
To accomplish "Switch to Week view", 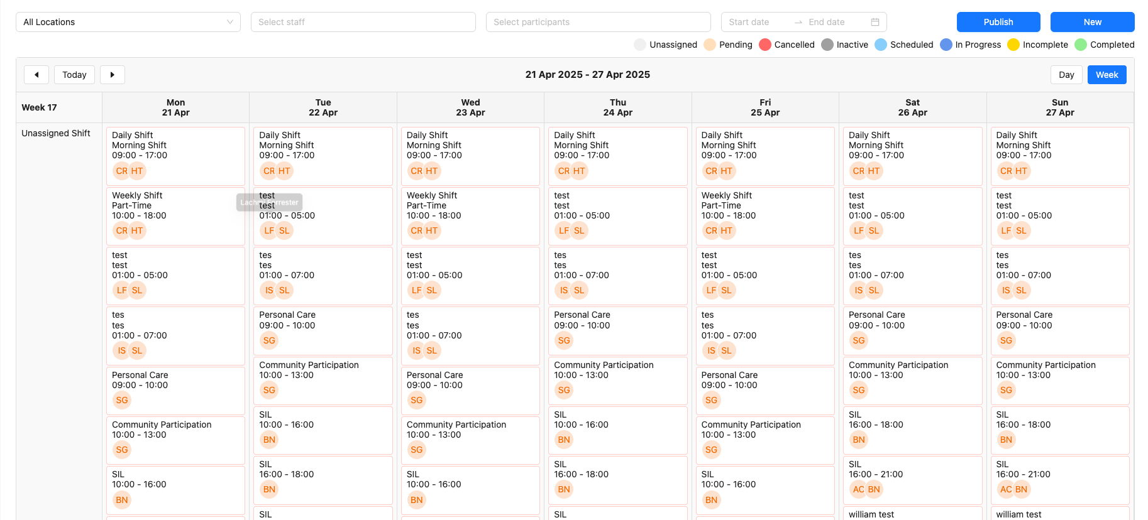I will [x=1107, y=75].
